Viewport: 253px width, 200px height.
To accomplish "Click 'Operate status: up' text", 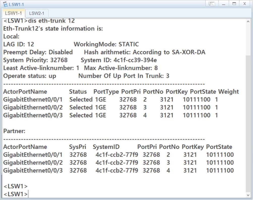I will coord(30,76).
